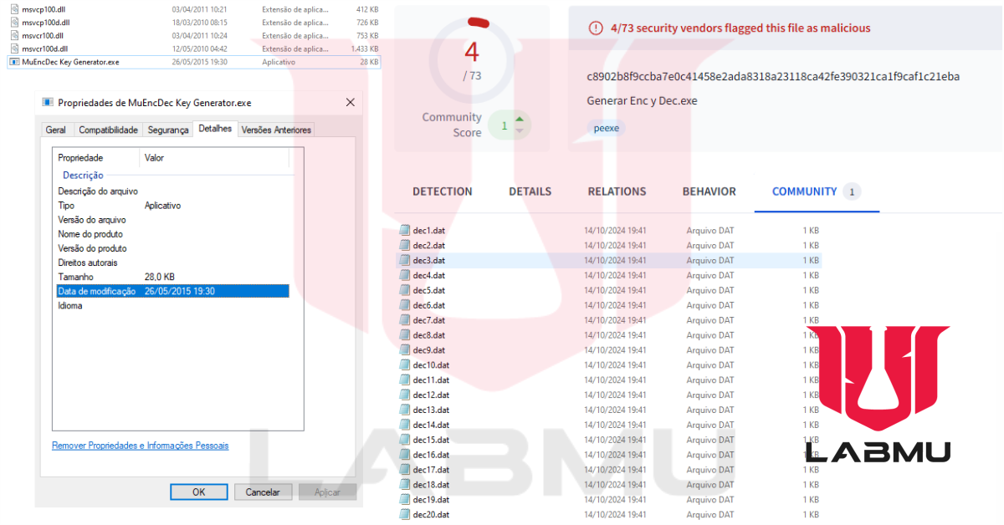The width and height of the screenshot is (1004, 525).
Task: Select the dec10.dat file icon
Action: click(x=405, y=365)
